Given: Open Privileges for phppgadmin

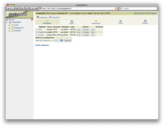Looking at the screenshot, I should 86,32.
